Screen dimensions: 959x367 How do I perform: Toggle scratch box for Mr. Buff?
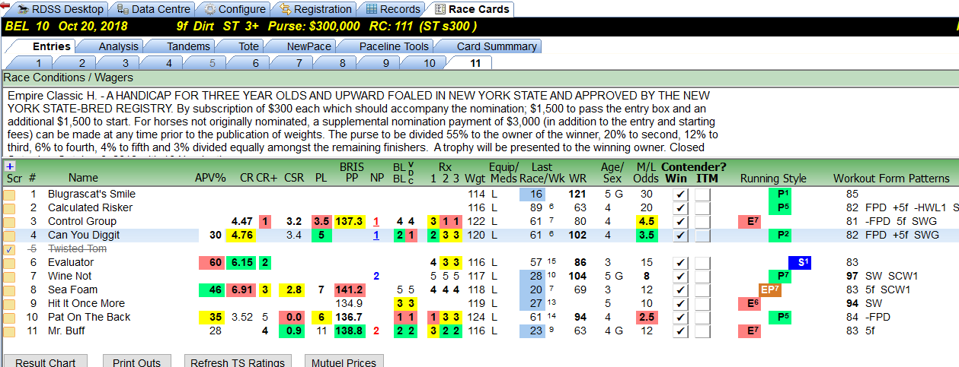[9, 331]
